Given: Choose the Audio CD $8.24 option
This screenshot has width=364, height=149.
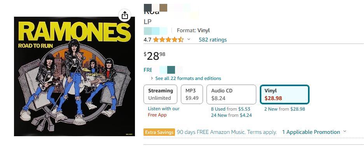Looking at the screenshot, I should click(231, 95).
